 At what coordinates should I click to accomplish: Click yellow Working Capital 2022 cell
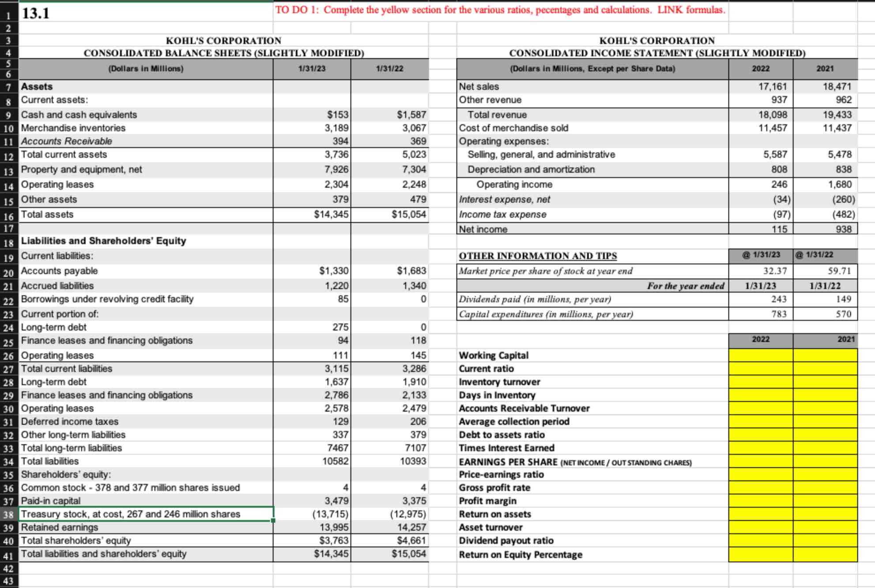tap(760, 355)
